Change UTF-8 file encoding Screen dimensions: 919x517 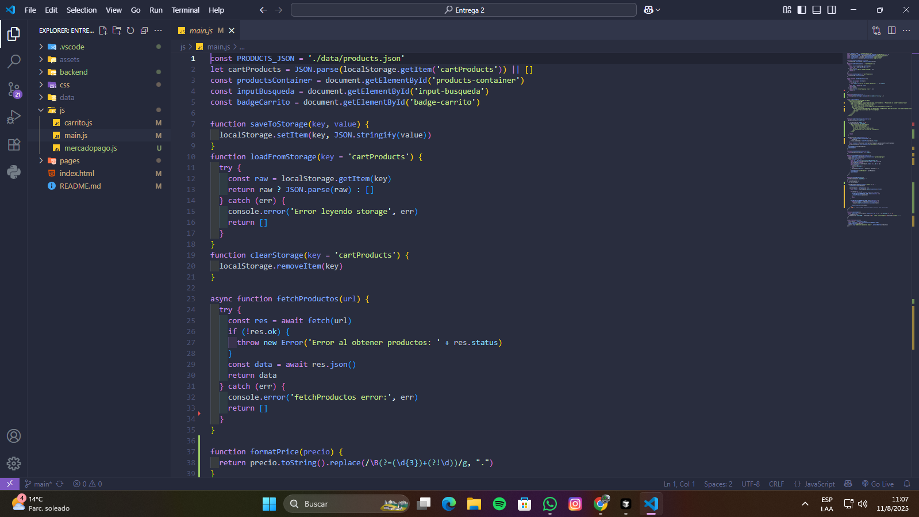pos(751,484)
